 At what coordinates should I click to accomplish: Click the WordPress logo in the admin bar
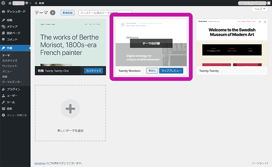coord(3,3)
